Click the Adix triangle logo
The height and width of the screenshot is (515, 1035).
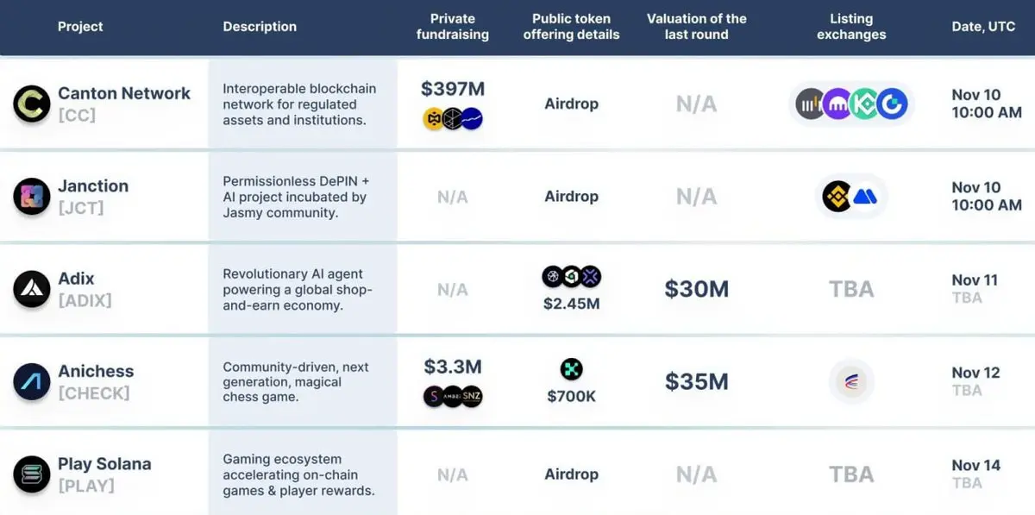(x=32, y=289)
